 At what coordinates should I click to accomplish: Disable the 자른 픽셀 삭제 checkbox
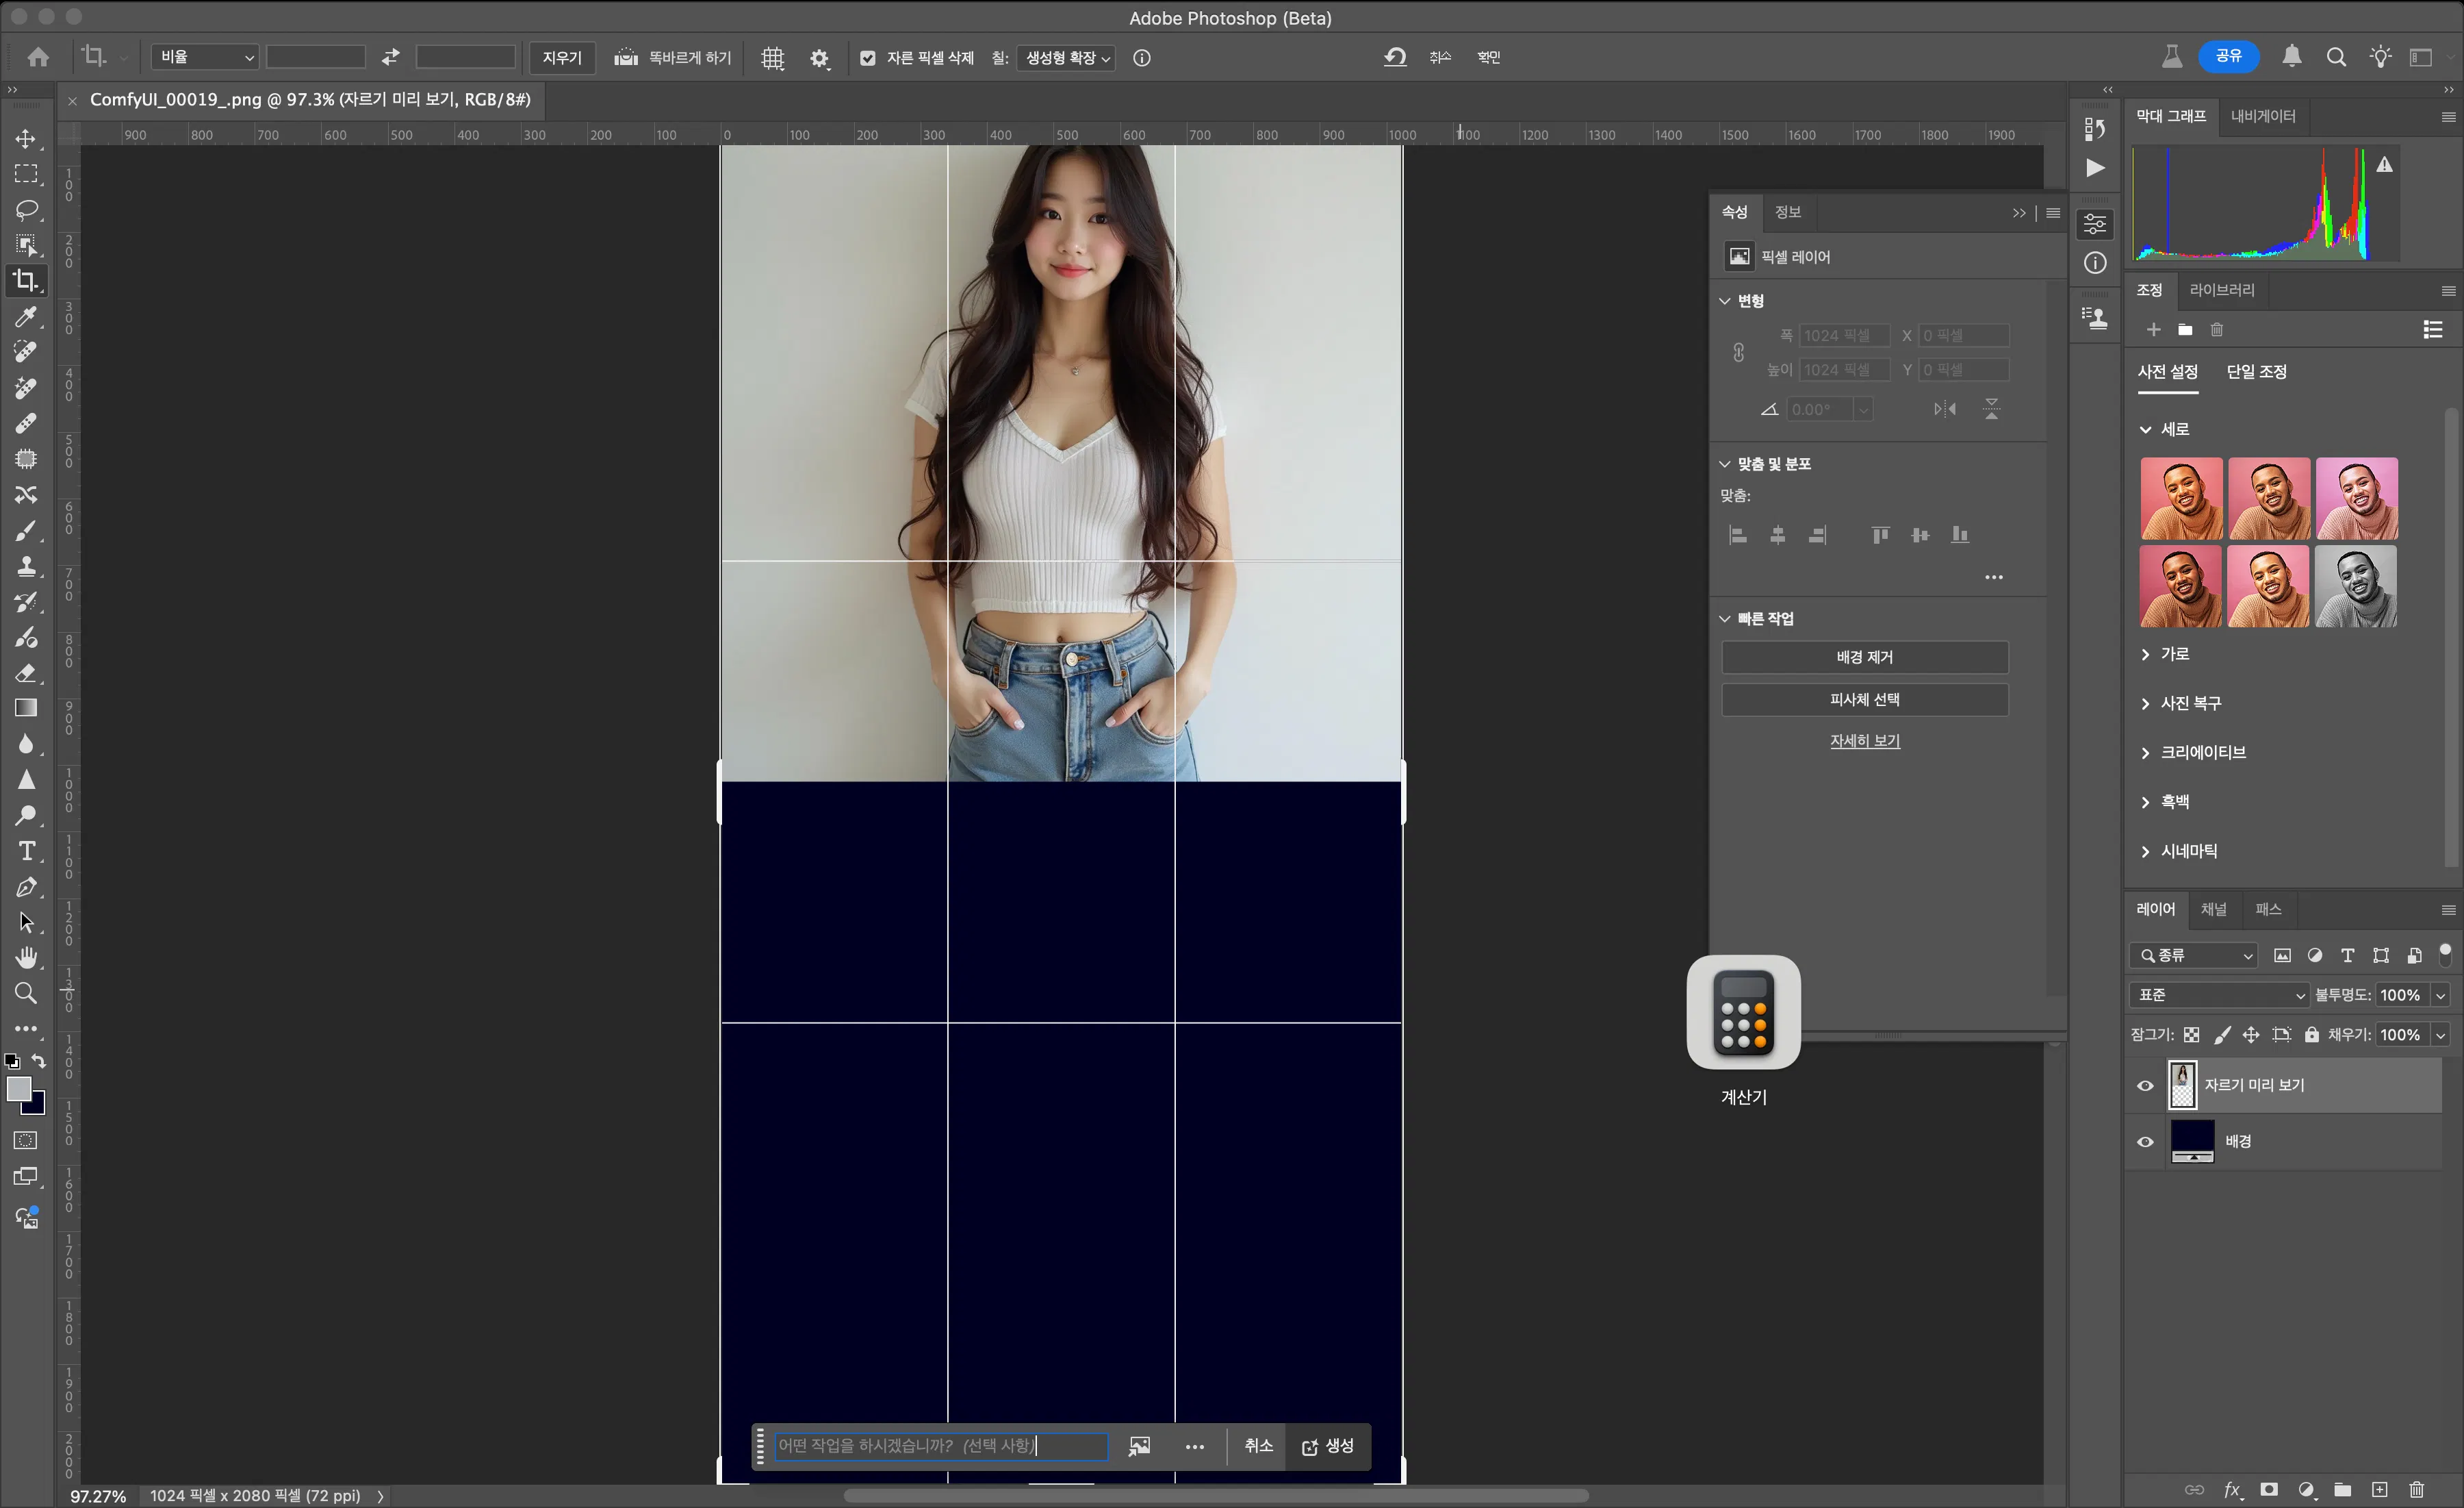pyautogui.click(x=869, y=58)
